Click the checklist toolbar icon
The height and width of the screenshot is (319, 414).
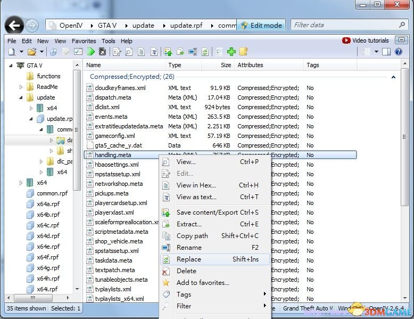pos(78,52)
